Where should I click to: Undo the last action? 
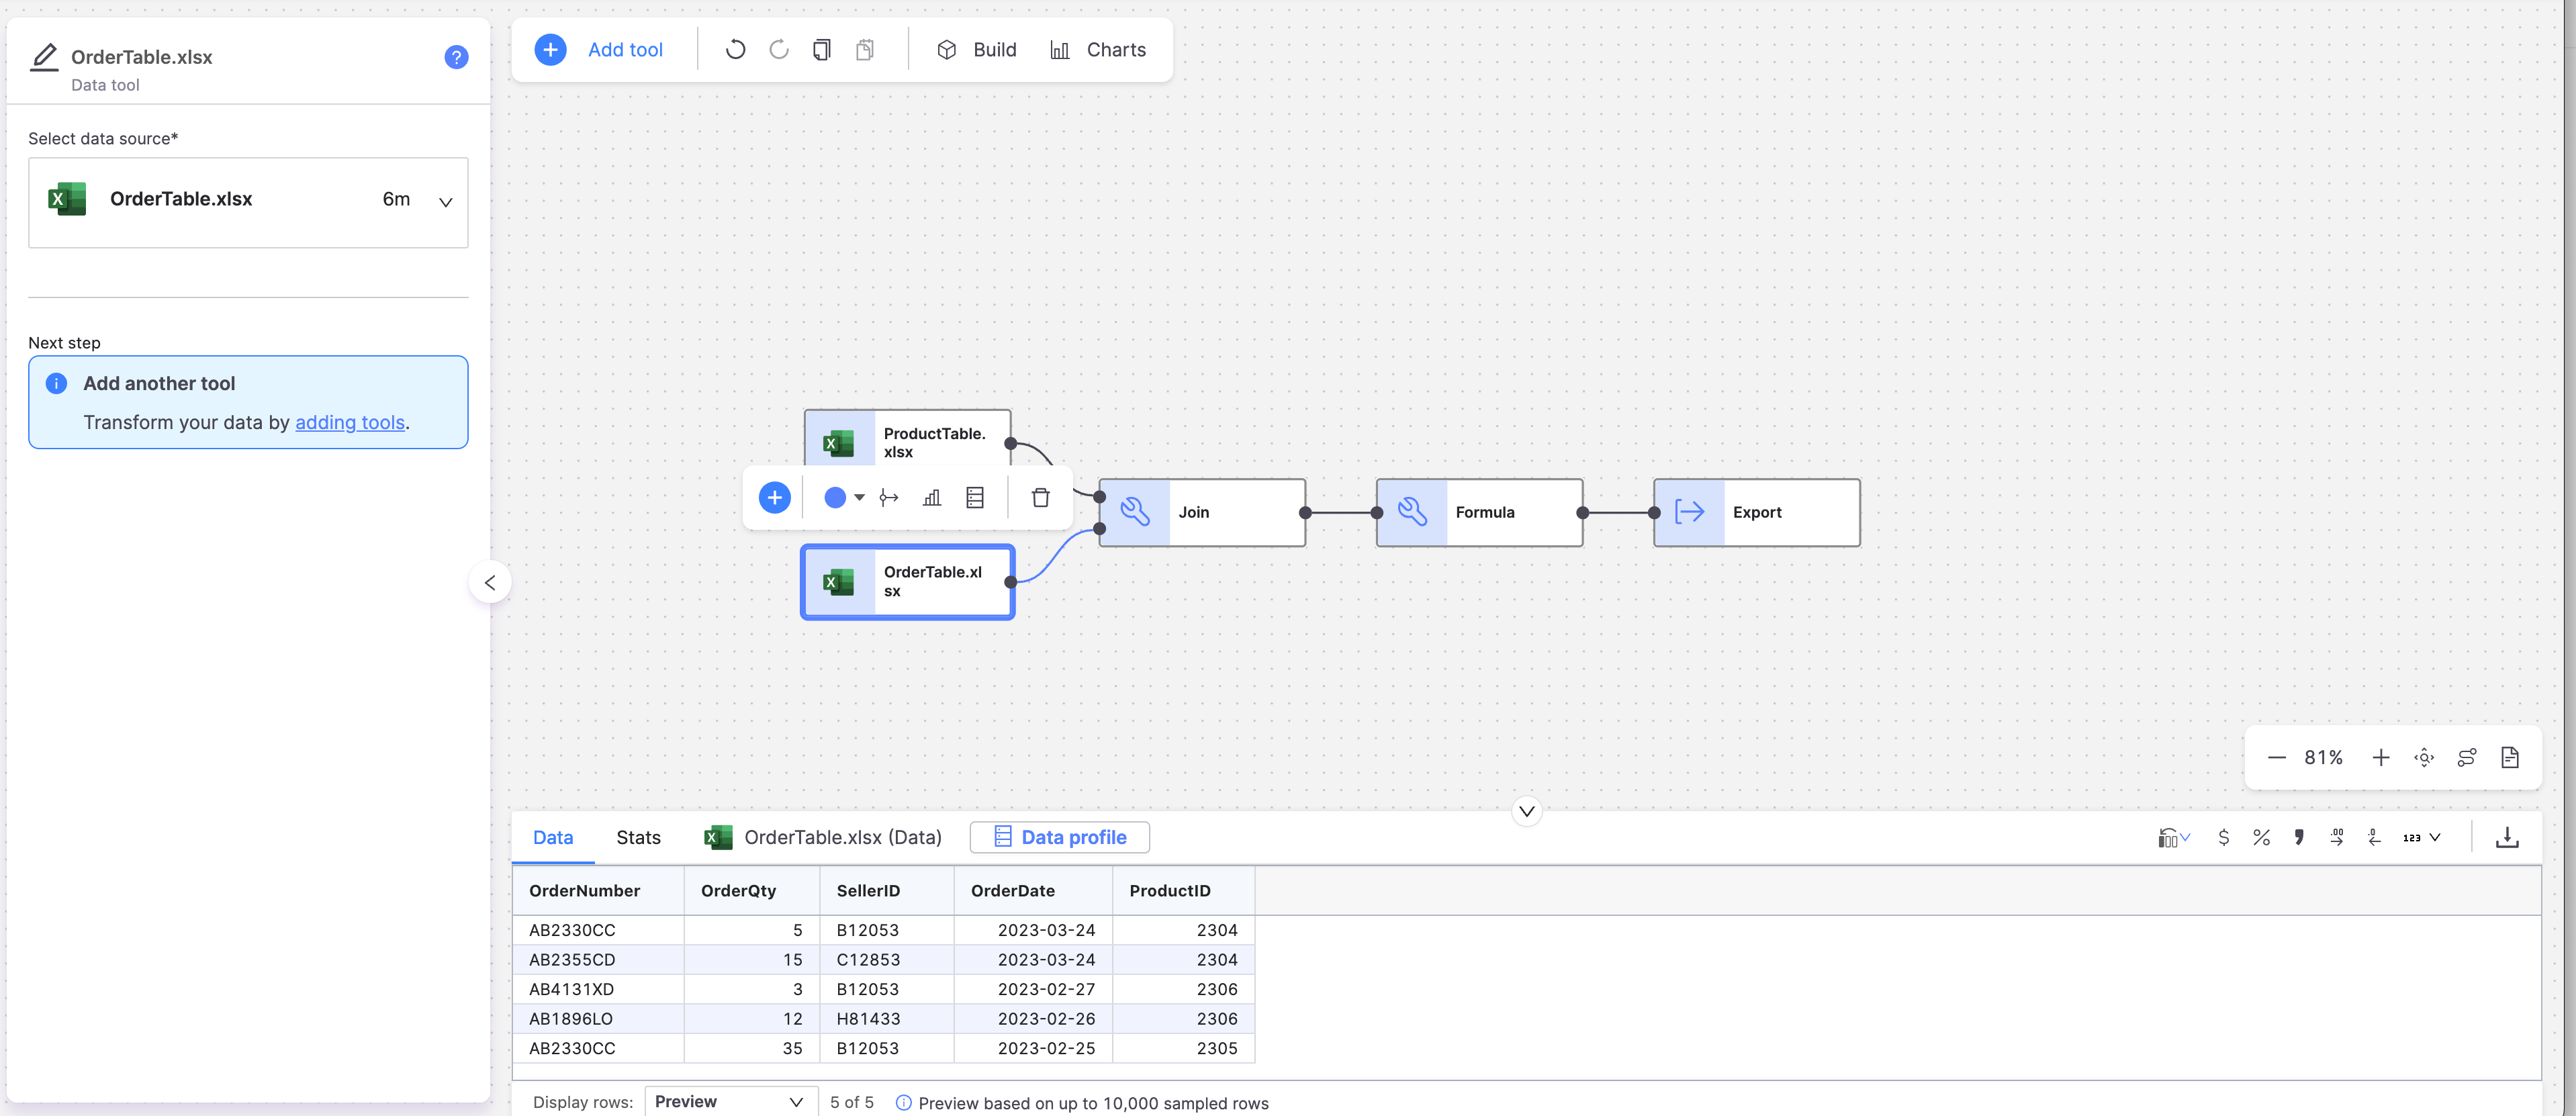coord(735,49)
